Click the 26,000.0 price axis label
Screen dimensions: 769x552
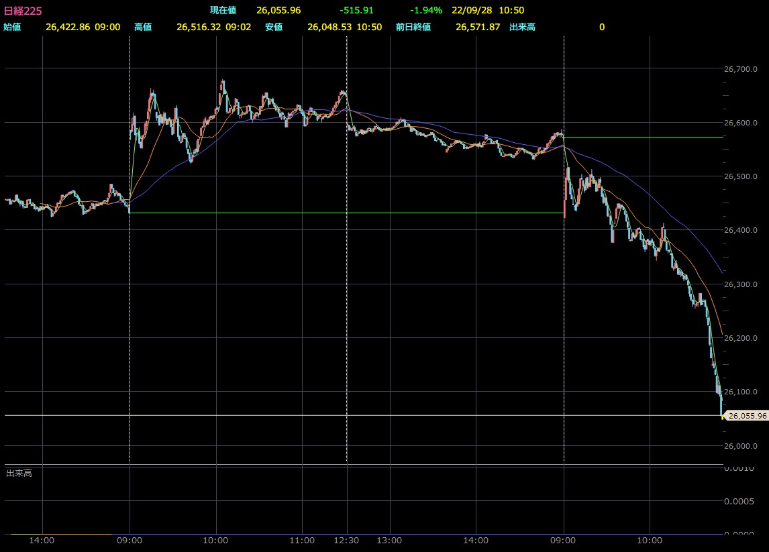coord(741,446)
